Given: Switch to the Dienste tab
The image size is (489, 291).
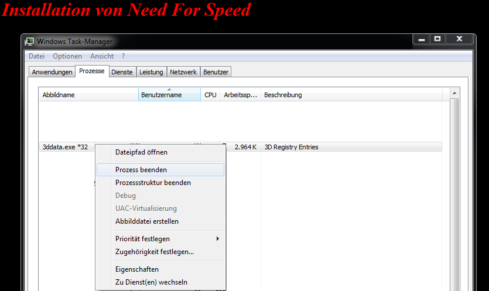Looking at the screenshot, I should pyautogui.click(x=122, y=72).
